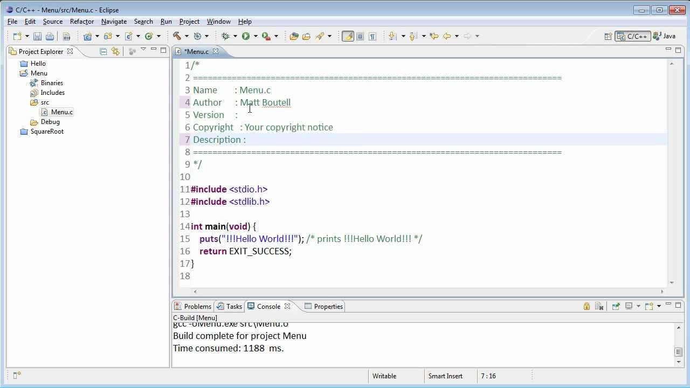Open the Run button dropdown arrow

pyautogui.click(x=256, y=36)
